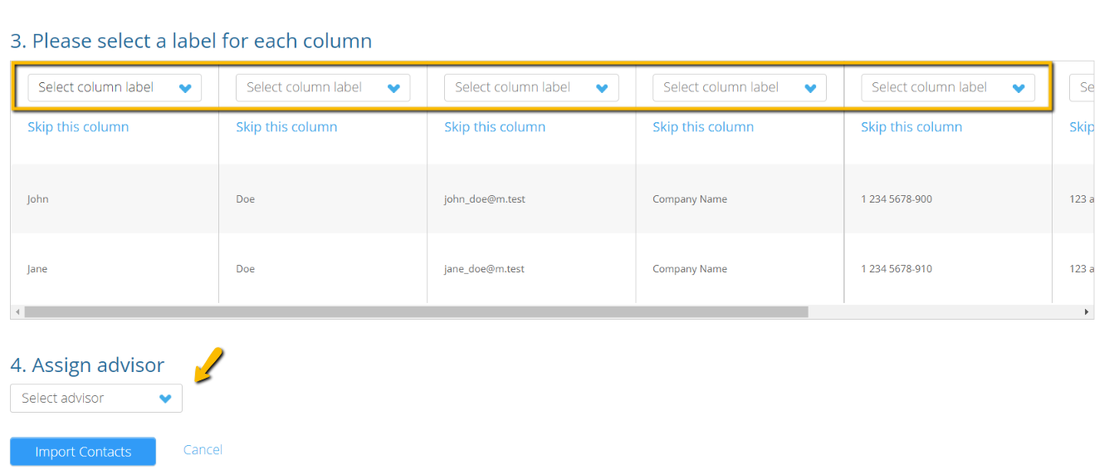Click the Assign advisor heading
Image resolution: width=1119 pixels, height=470 pixels.
87,365
